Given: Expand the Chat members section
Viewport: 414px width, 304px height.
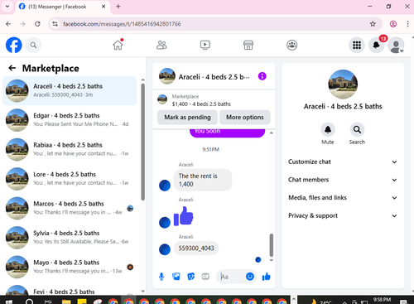Looking at the screenshot, I should pos(343,180).
